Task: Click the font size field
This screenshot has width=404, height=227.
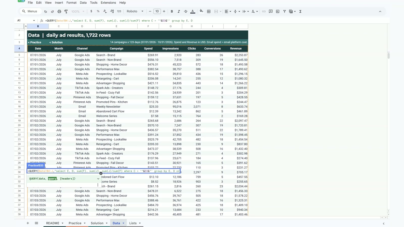Action: [x=157, y=11]
